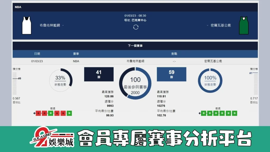Image resolution: width=270 pixels, height=152 pixels.
Task: Click the last green 勝 square for Bucks
Action: 235,113
